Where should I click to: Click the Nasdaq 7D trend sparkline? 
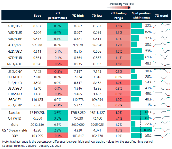coord(161,112)
